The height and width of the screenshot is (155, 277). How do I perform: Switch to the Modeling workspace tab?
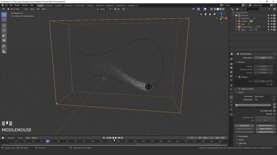click(49, 6)
